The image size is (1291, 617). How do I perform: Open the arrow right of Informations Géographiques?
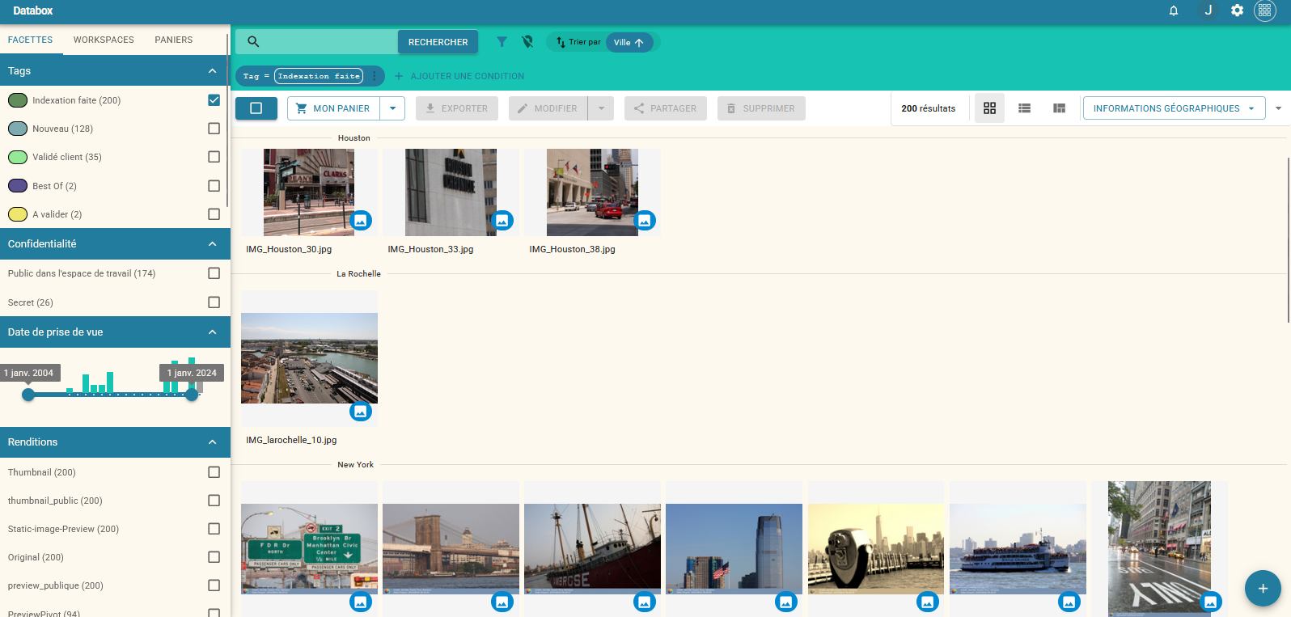1278,108
